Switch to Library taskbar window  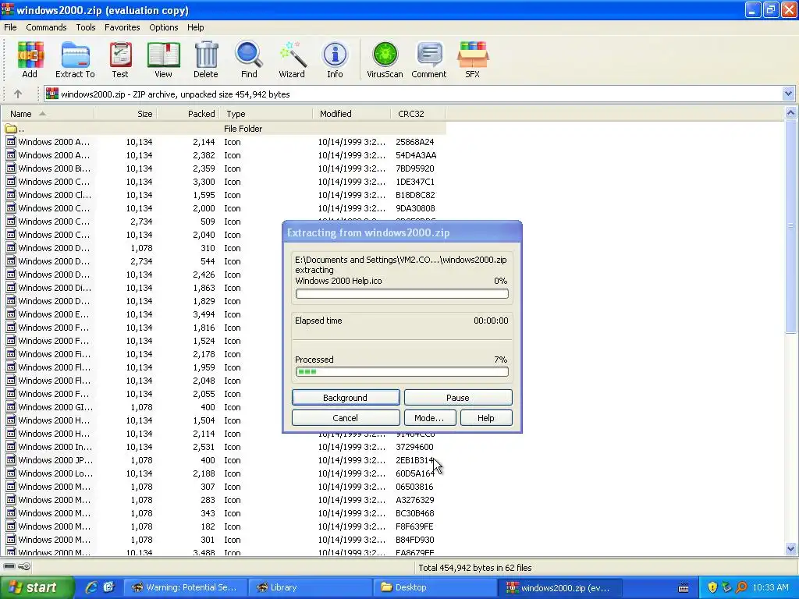[x=311, y=587]
